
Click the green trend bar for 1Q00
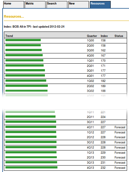[23, 40]
